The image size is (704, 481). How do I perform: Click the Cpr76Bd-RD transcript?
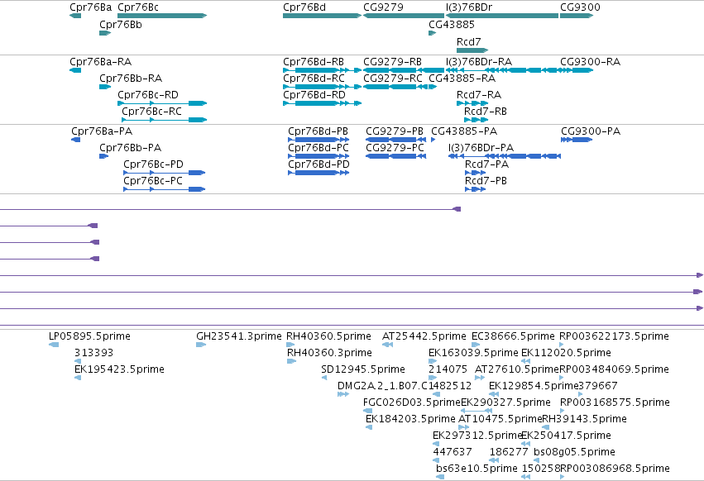(323, 103)
